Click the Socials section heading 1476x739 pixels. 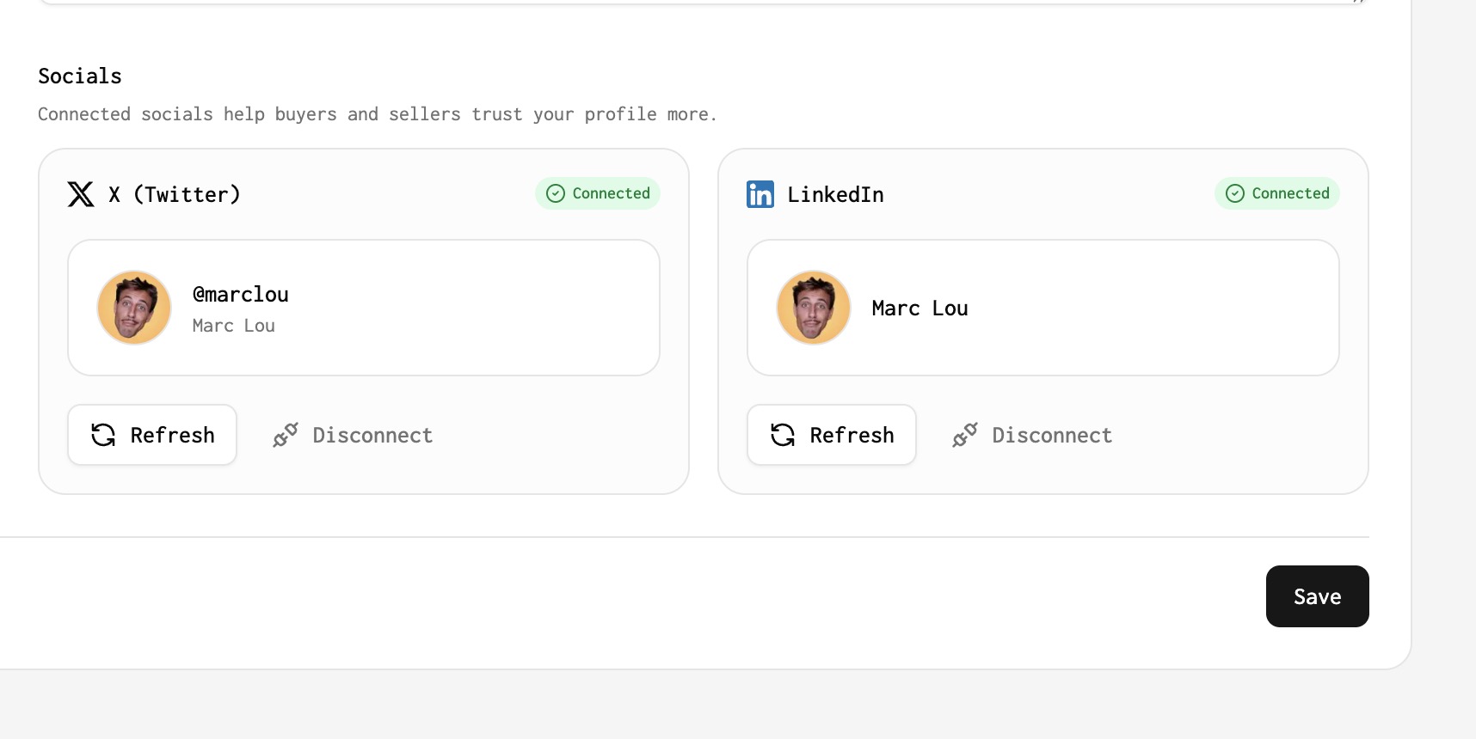coord(80,76)
